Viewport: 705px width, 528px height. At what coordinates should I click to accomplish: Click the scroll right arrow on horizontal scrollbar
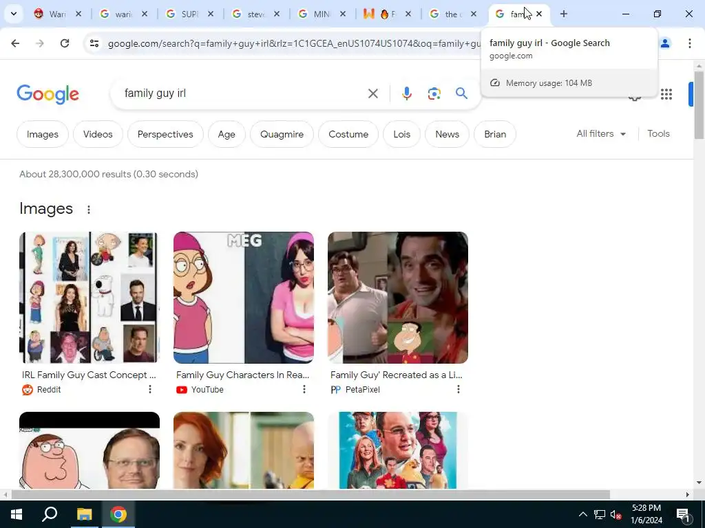(x=688, y=495)
